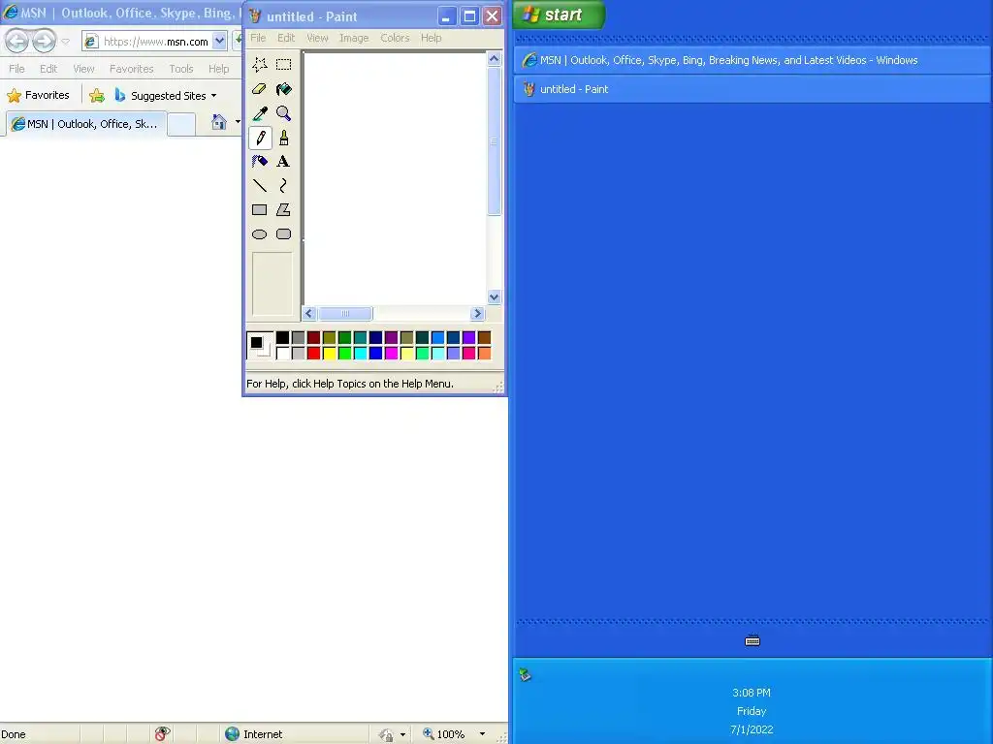Click the Internet Explorer Back arrow
993x744 pixels.
coord(17,41)
